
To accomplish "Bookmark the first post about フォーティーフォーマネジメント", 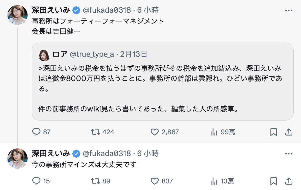I will 273,132.
